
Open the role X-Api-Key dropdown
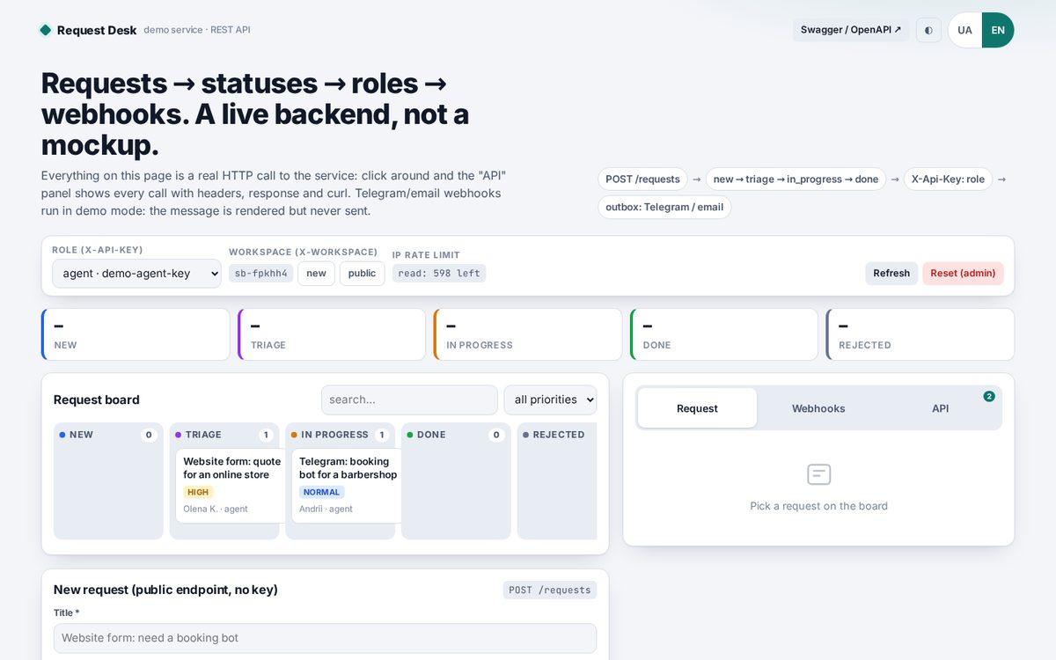136,274
